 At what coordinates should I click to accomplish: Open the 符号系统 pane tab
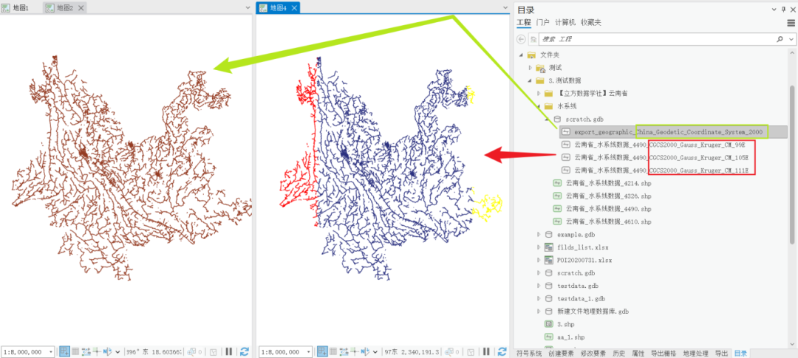(x=529, y=354)
